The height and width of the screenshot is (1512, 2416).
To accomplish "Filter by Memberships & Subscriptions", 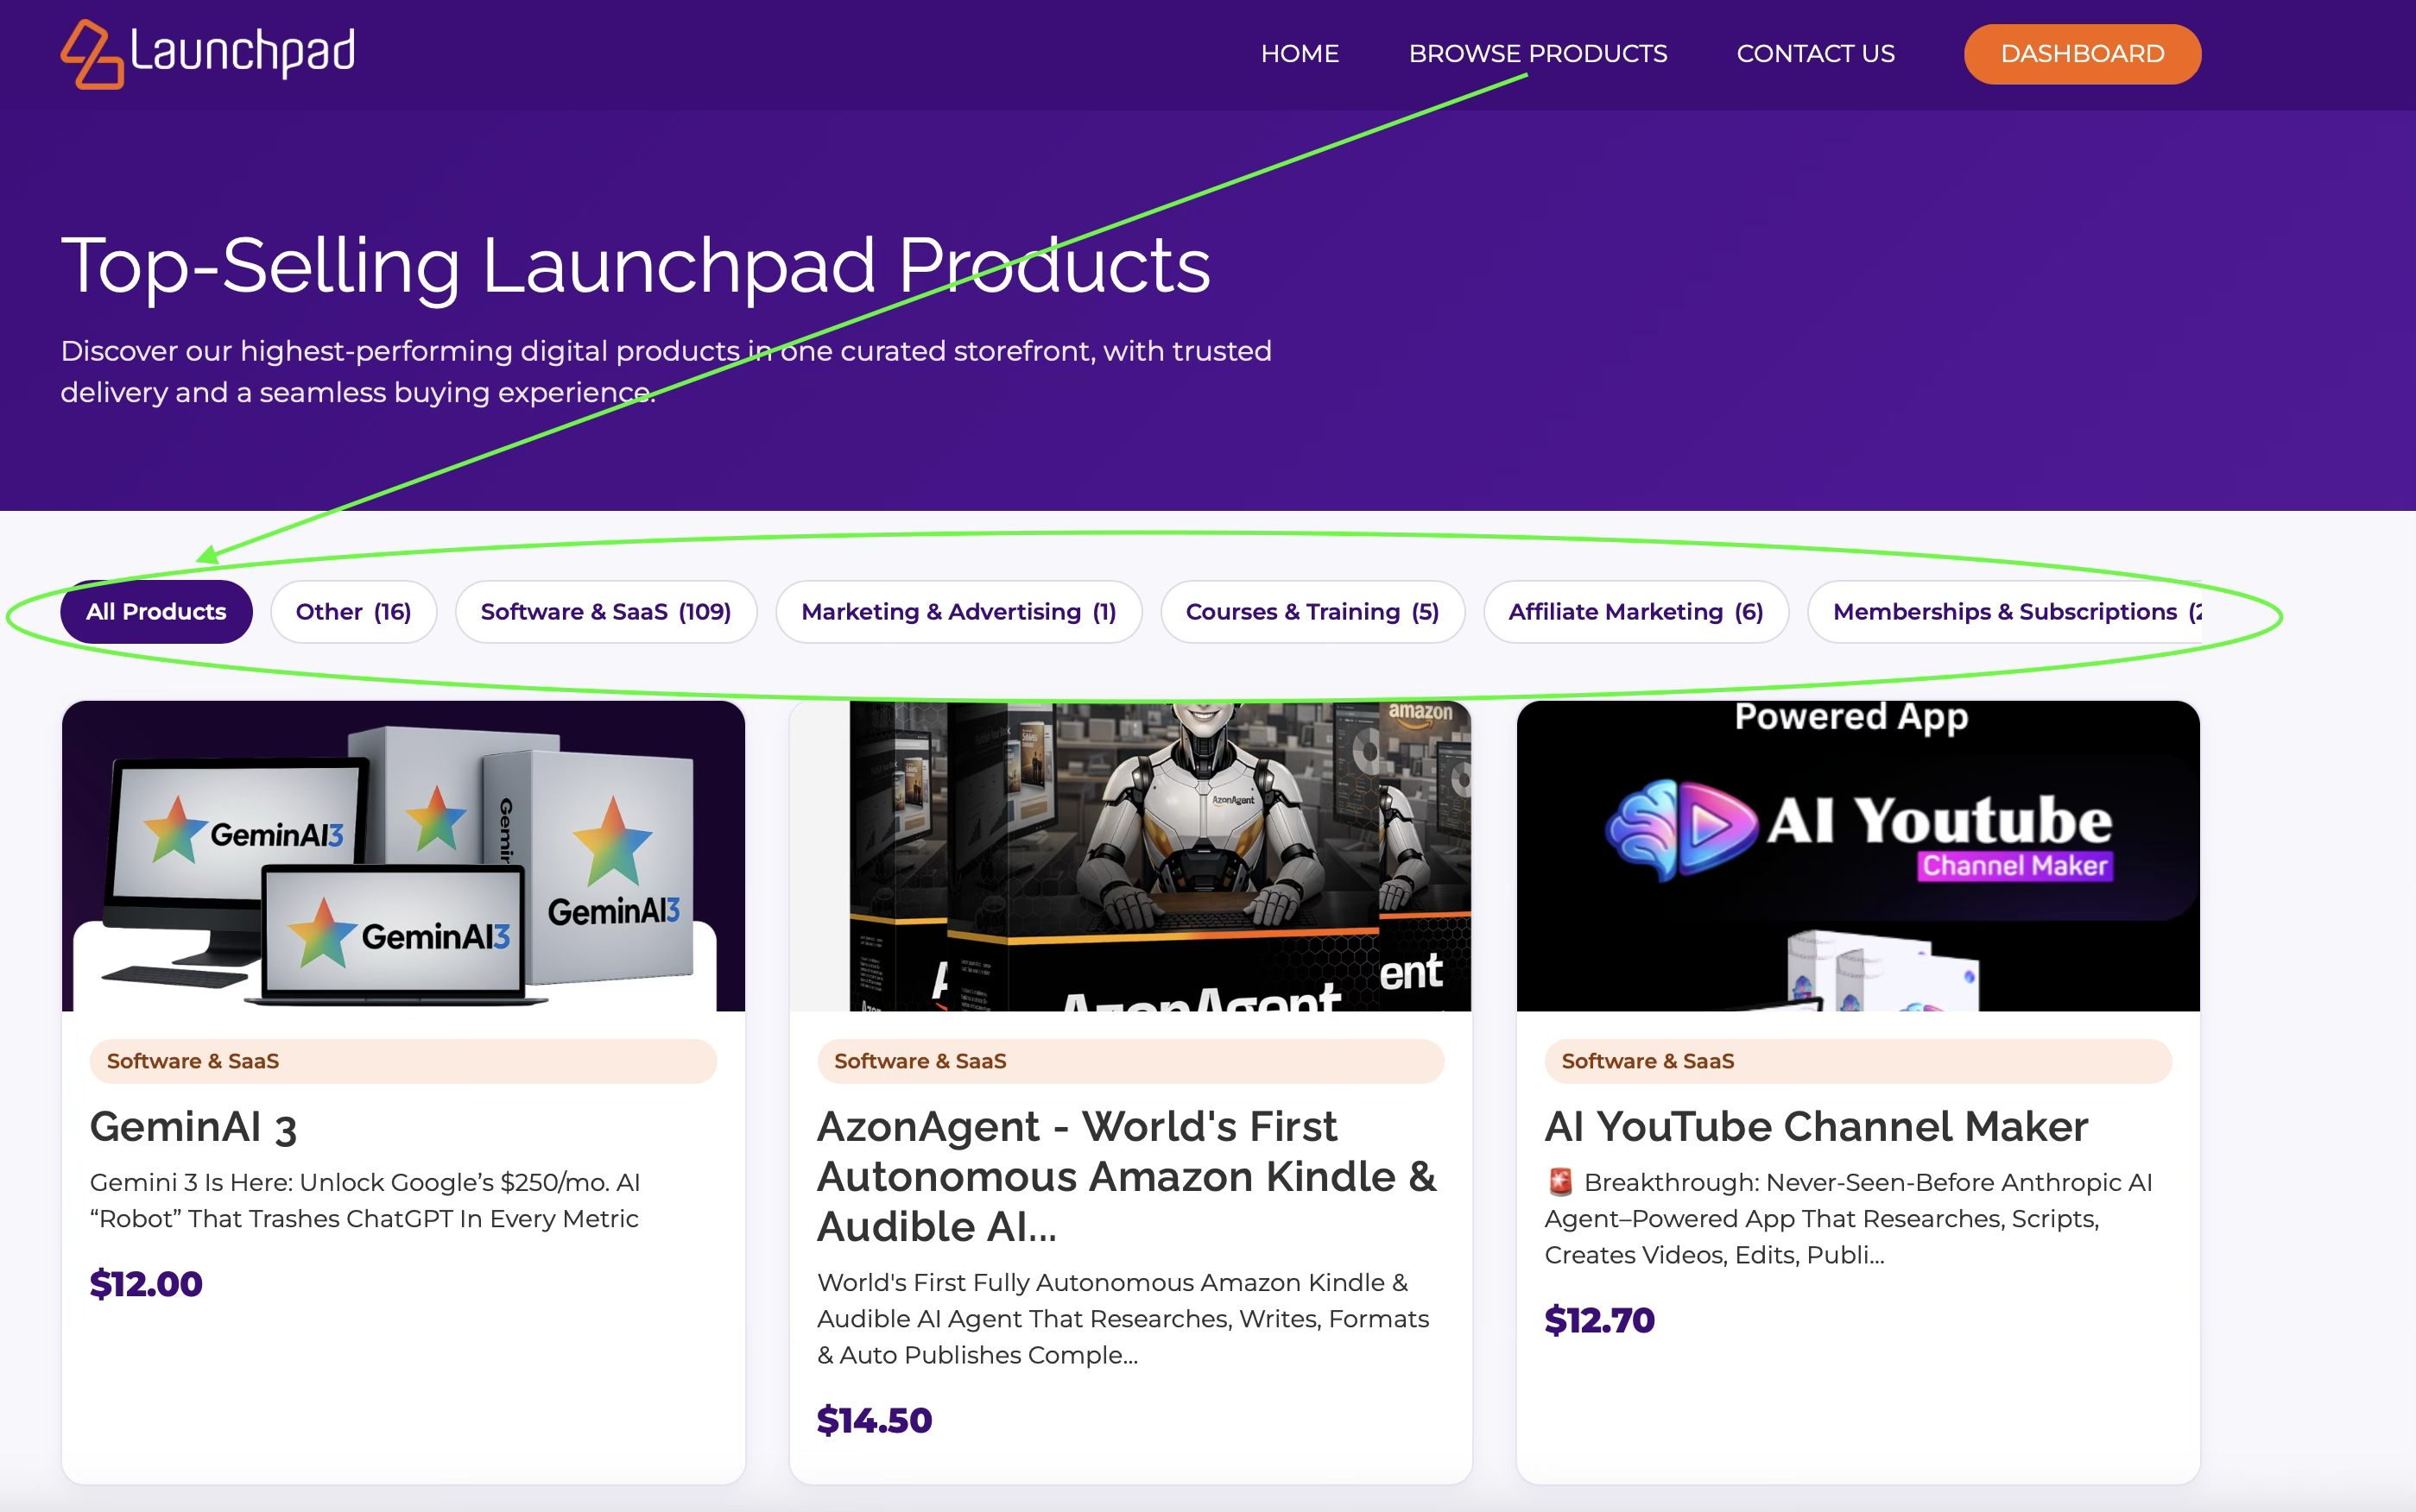I will [2005, 612].
